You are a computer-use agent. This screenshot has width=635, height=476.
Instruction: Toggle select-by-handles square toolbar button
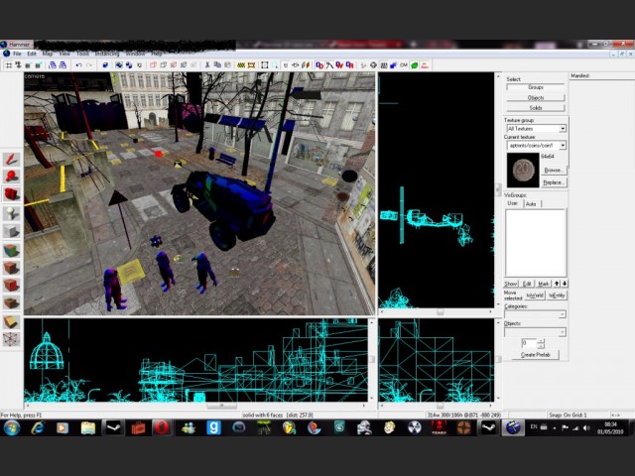point(265,64)
